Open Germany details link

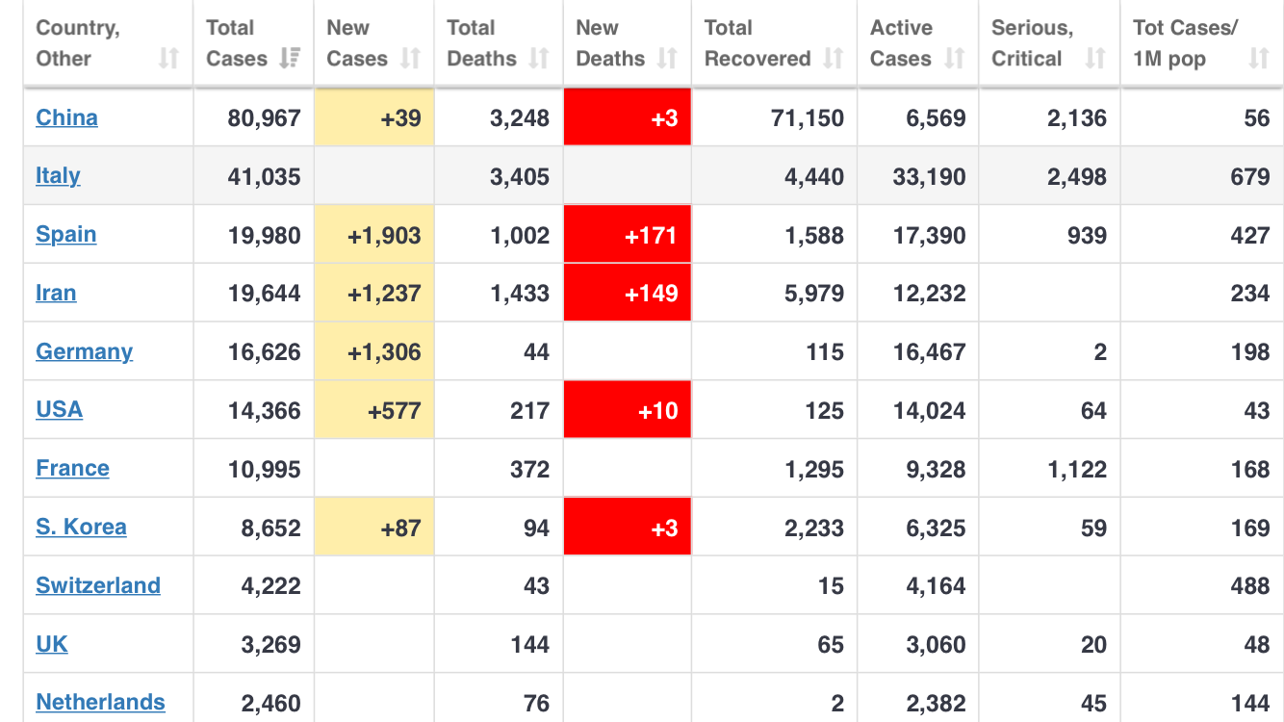point(84,352)
